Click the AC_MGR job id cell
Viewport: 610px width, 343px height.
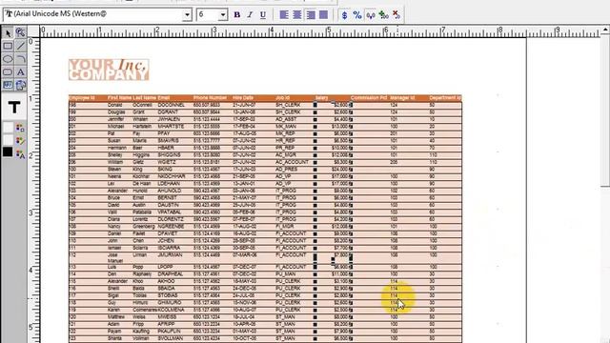click(286, 154)
